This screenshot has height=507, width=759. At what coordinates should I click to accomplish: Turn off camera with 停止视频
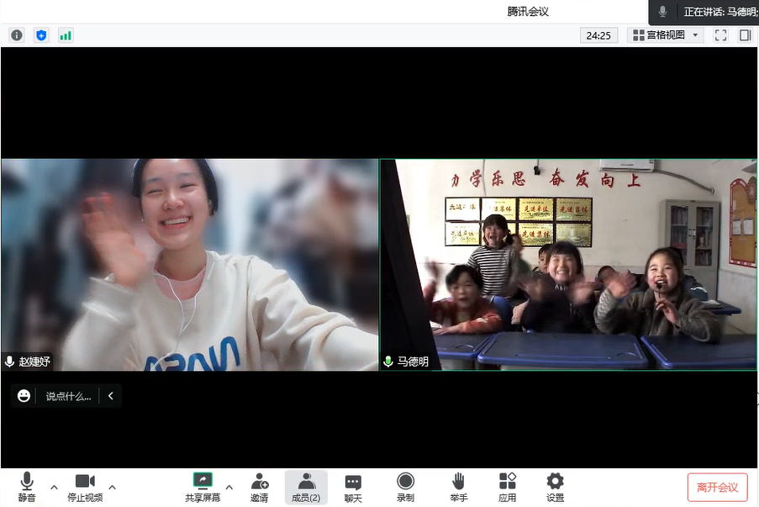tap(85, 487)
